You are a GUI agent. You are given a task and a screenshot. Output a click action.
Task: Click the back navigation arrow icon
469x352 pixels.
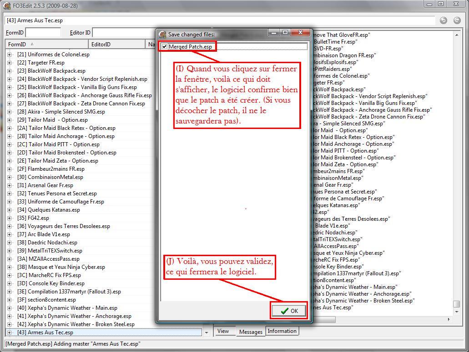(444, 20)
